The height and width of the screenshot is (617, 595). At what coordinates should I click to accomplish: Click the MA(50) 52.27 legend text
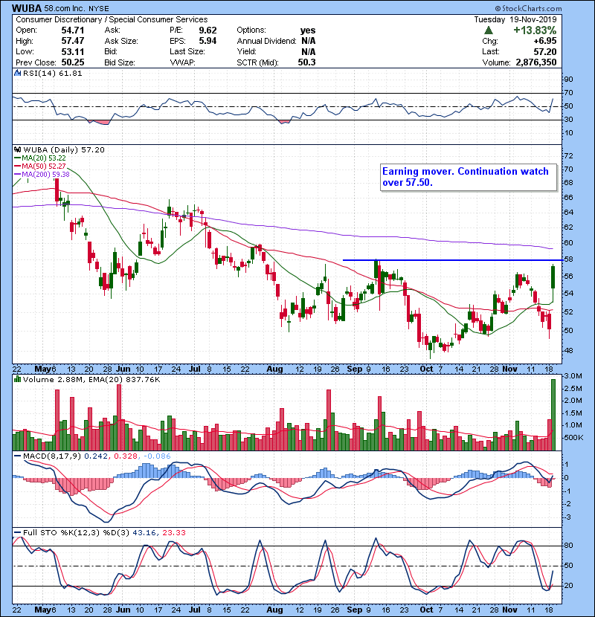[x=44, y=166]
